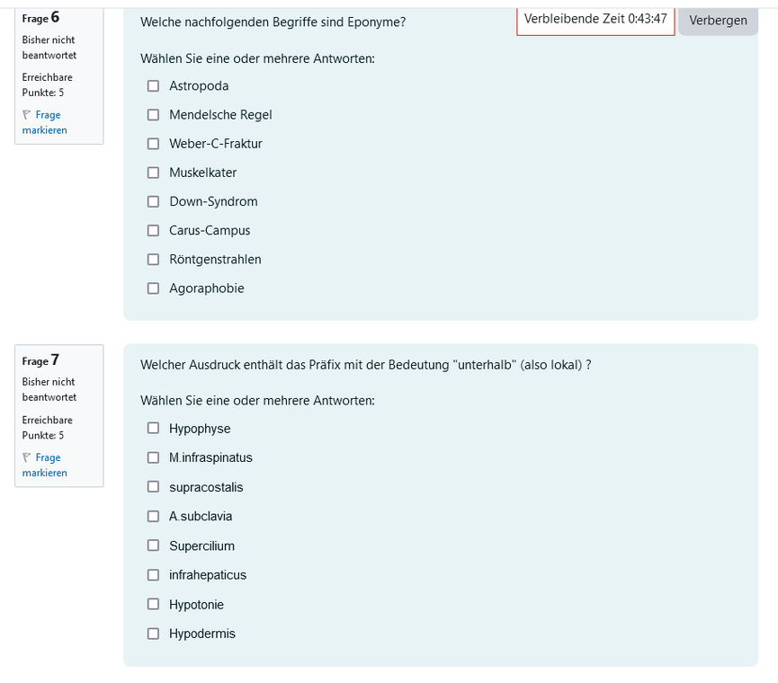Open the Frage markieren link for question 7

tap(45, 465)
